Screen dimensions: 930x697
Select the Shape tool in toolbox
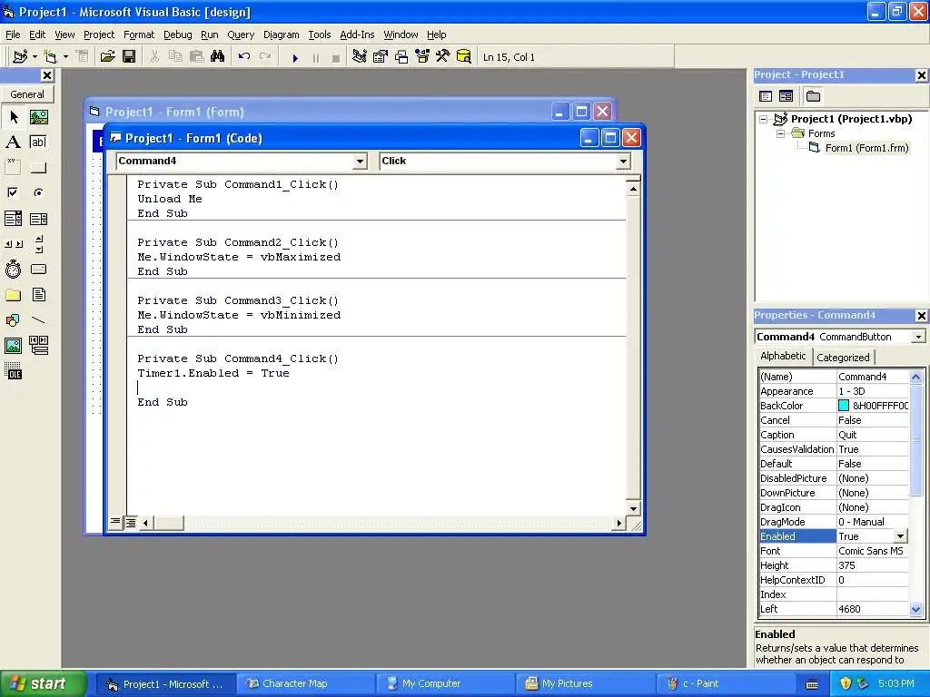(13, 320)
